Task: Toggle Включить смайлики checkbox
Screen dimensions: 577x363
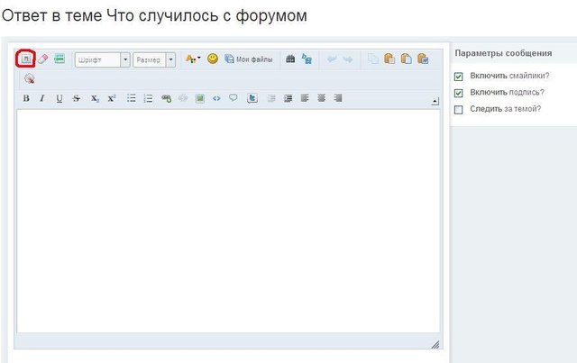Action: 458,77
